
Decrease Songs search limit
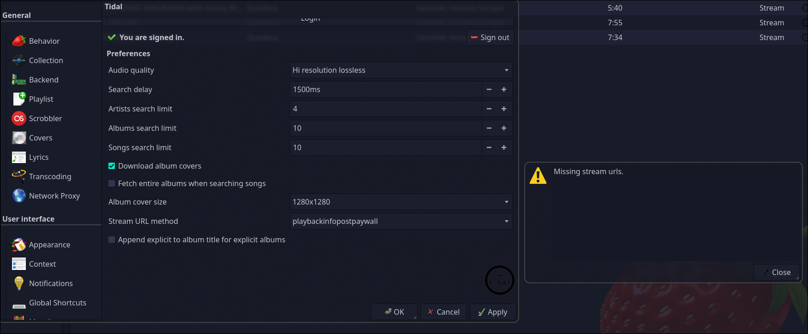click(x=489, y=147)
